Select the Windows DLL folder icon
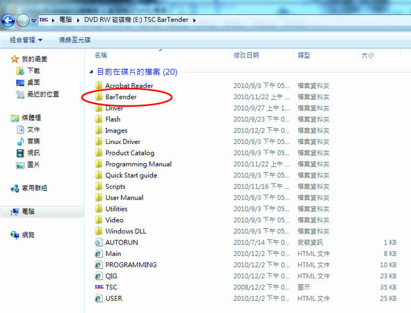Image resolution: width=411 pixels, height=313 pixels. click(x=99, y=231)
